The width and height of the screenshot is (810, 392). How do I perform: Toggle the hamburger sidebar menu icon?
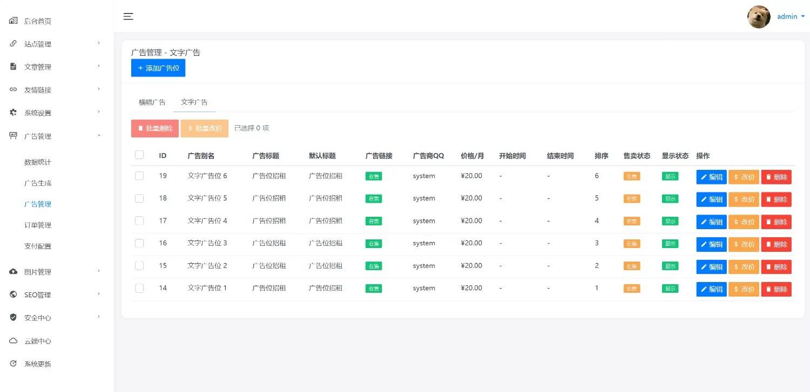[128, 16]
